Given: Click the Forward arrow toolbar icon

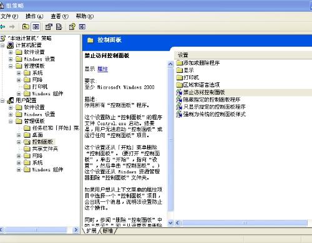Looking at the screenshot, I should (x=12, y=27).
